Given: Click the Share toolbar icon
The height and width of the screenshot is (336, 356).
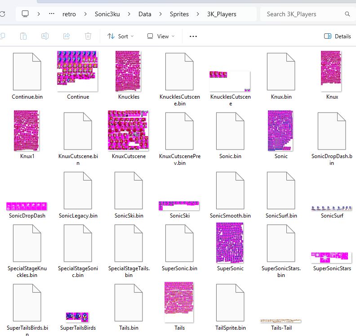Looking at the screenshot, I should 67,36.
